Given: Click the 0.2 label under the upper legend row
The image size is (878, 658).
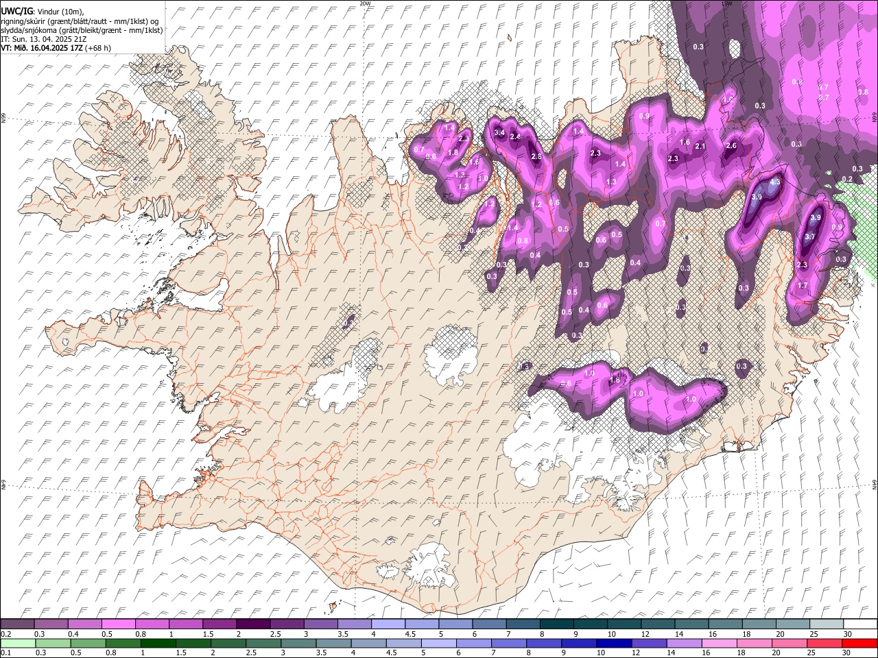Looking at the screenshot, I should [5, 634].
